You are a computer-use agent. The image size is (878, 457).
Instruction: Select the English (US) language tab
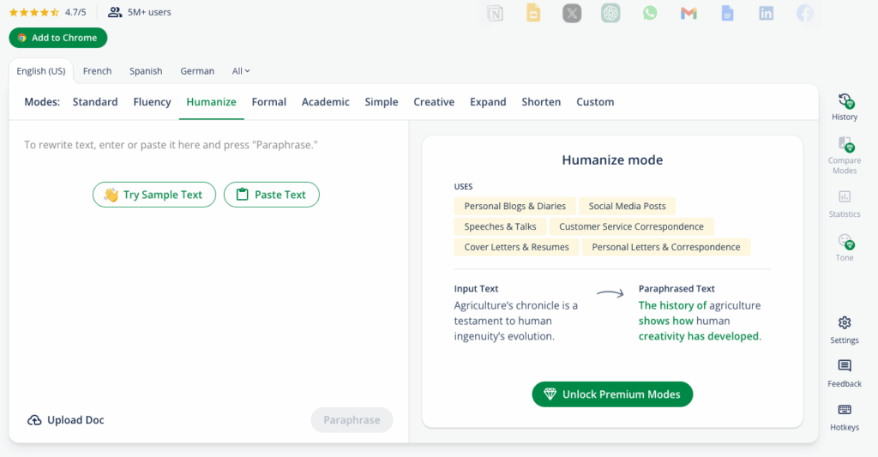41,71
